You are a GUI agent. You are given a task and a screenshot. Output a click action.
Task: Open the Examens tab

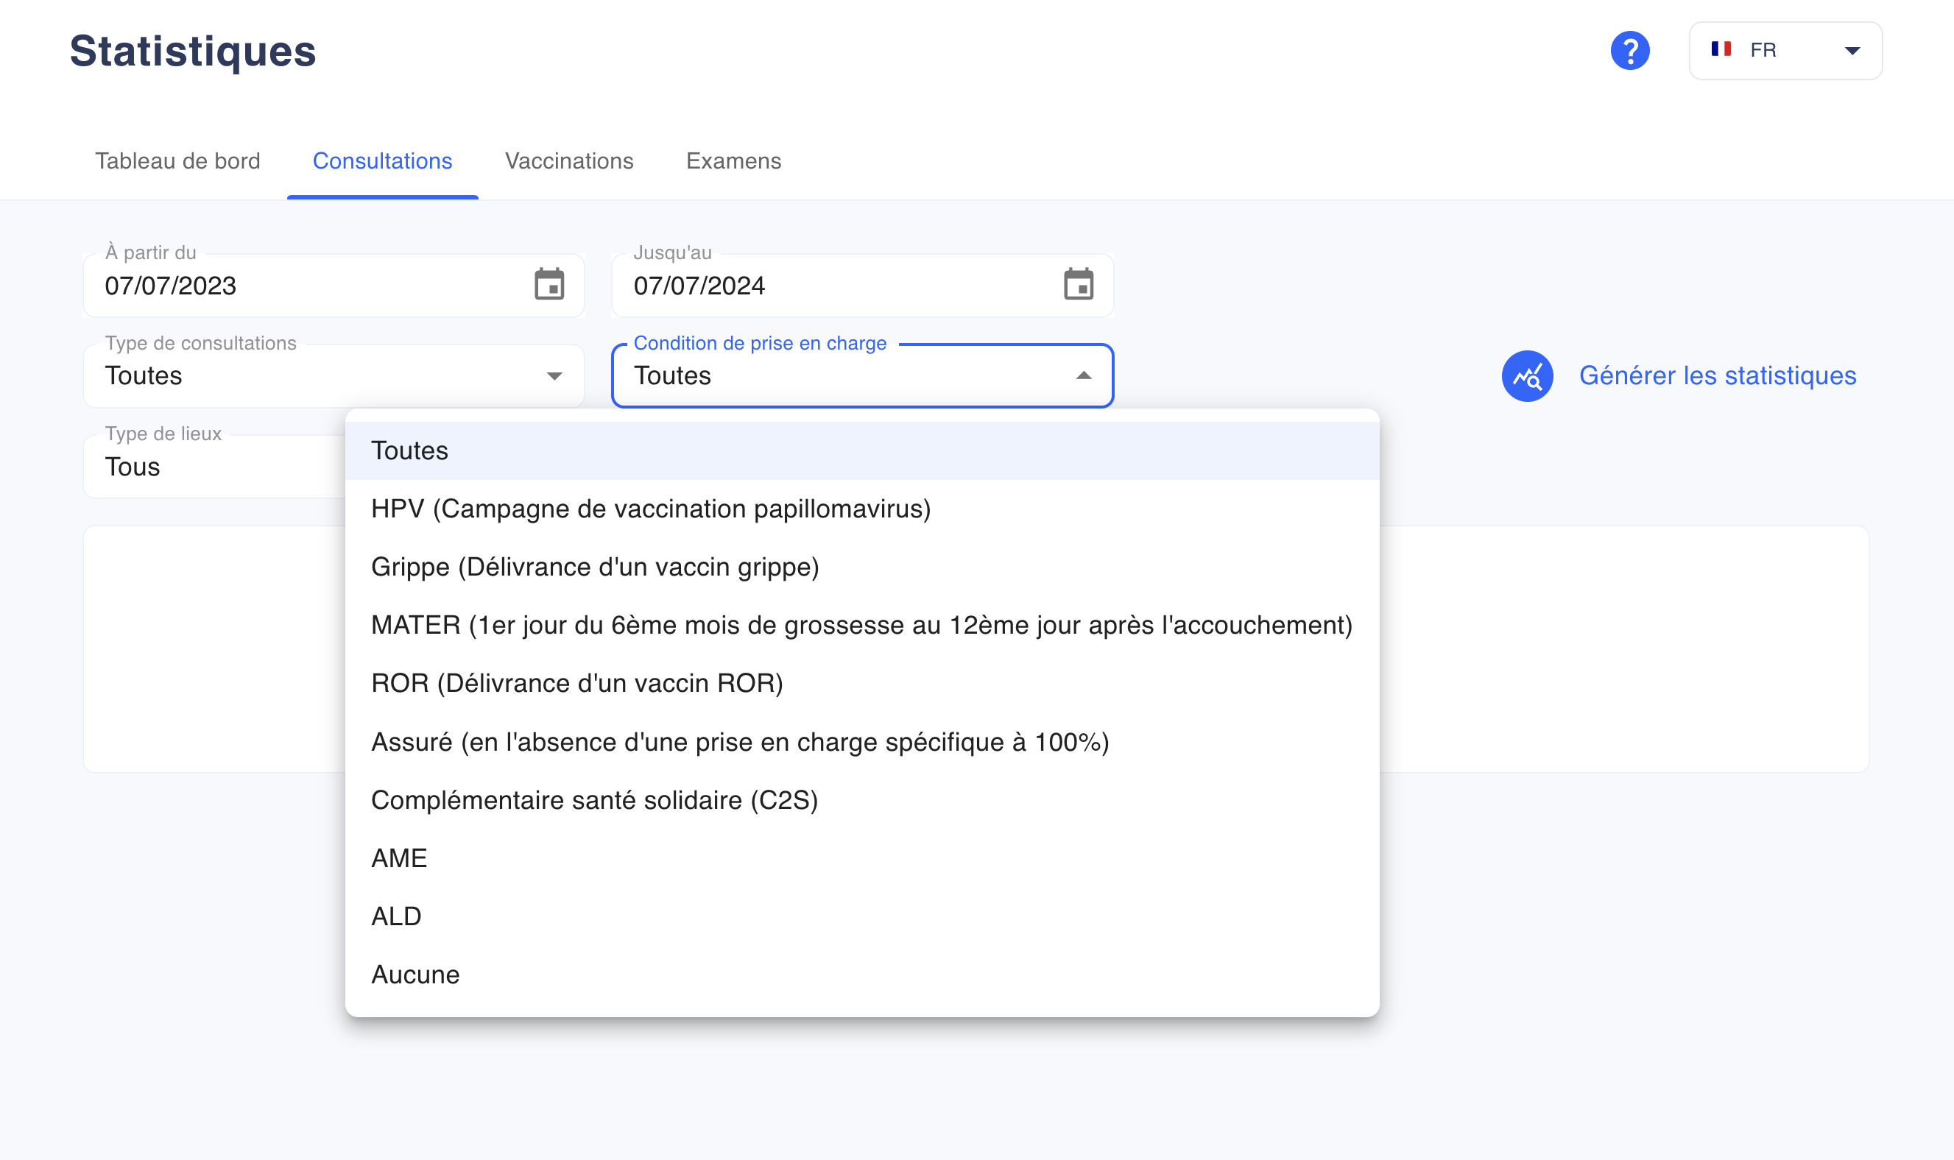pos(733,161)
